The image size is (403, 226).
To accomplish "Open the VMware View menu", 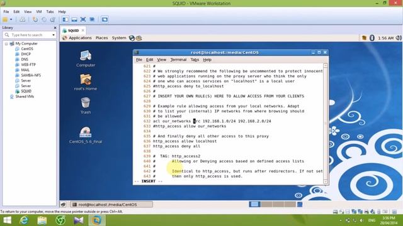I will coord(28,12).
